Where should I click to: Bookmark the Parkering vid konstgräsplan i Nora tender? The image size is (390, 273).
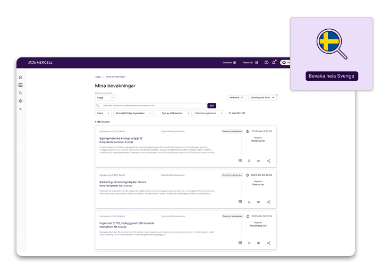[x=249, y=202]
